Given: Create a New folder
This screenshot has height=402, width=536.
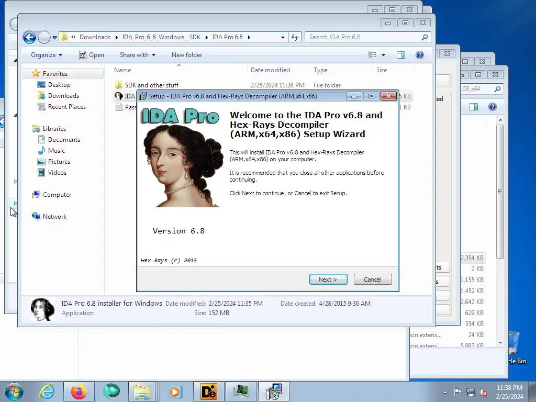Looking at the screenshot, I should 187,54.
